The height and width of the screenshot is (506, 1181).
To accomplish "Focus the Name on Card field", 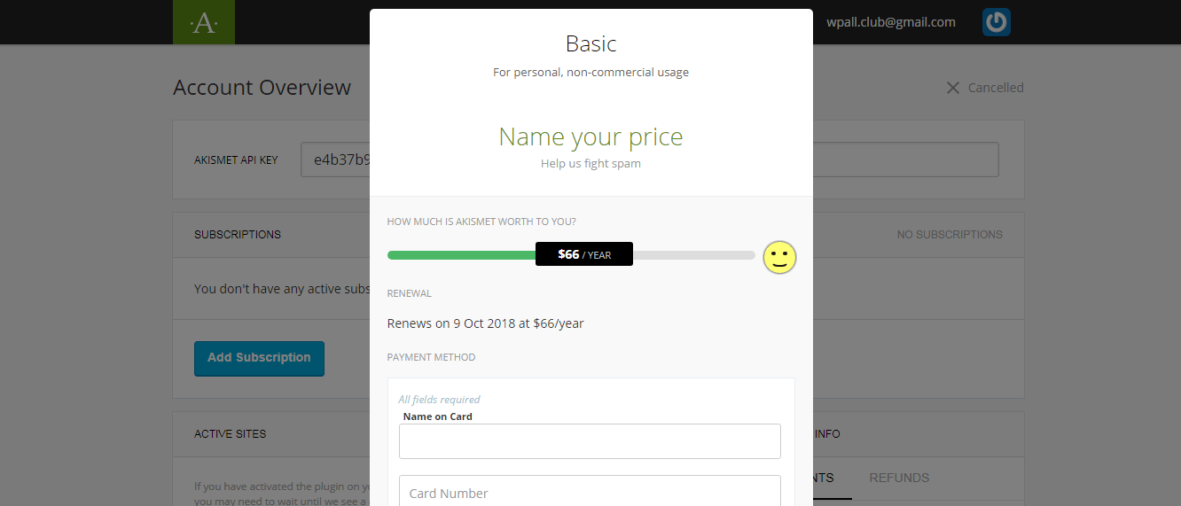I will point(590,441).
